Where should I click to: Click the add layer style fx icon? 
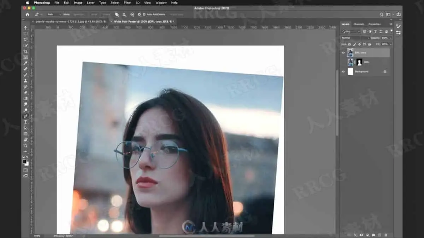tap(355, 235)
